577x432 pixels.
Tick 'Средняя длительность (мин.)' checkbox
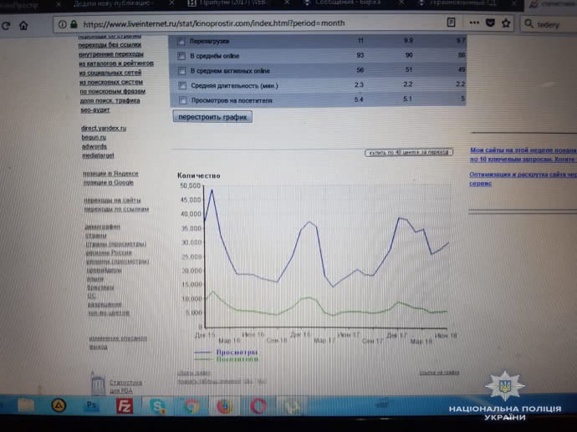coord(181,86)
